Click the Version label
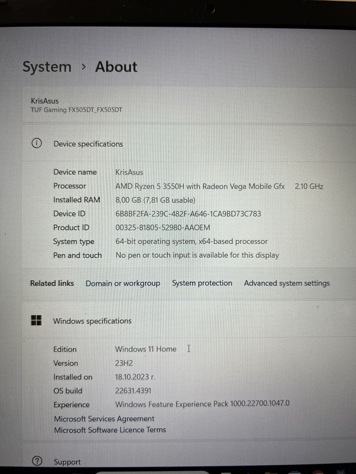Image resolution: width=356 pixels, height=474 pixels. tap(66, 363)
